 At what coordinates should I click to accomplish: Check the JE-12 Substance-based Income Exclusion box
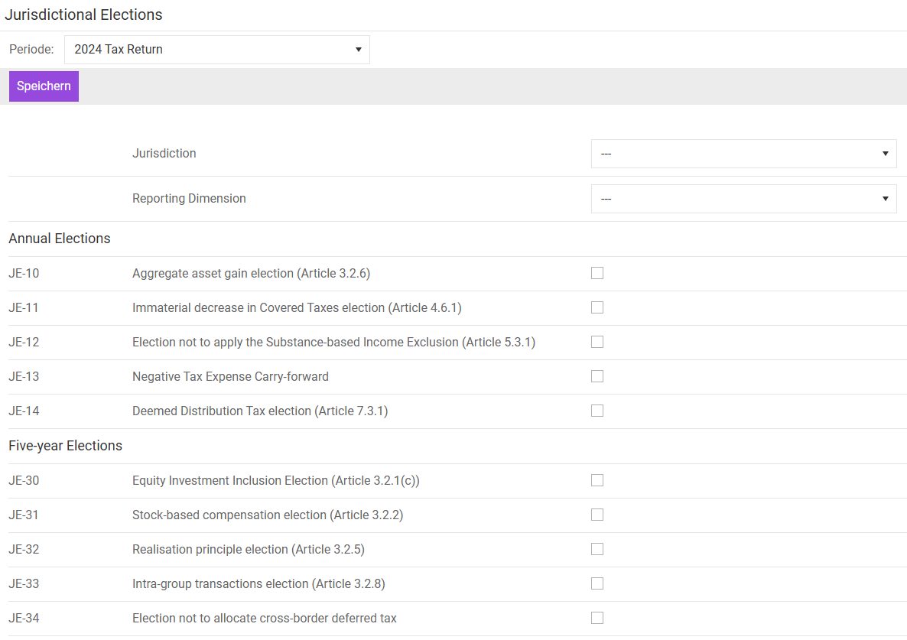(x=597, y=343)
